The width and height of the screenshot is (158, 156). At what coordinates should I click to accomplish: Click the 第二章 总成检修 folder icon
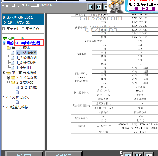click(9, 73)
